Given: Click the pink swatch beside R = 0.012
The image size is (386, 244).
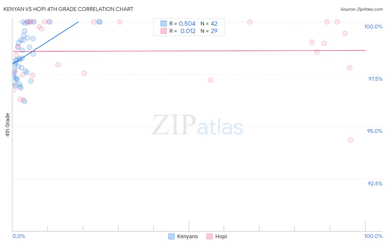Looking at the screenshot, I should [164, 31].
